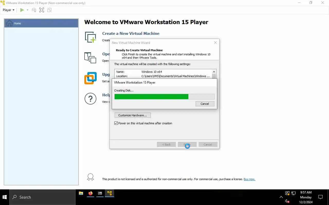
Task: Expand the power options arrow beside play
Action: [x=28, y=10]
